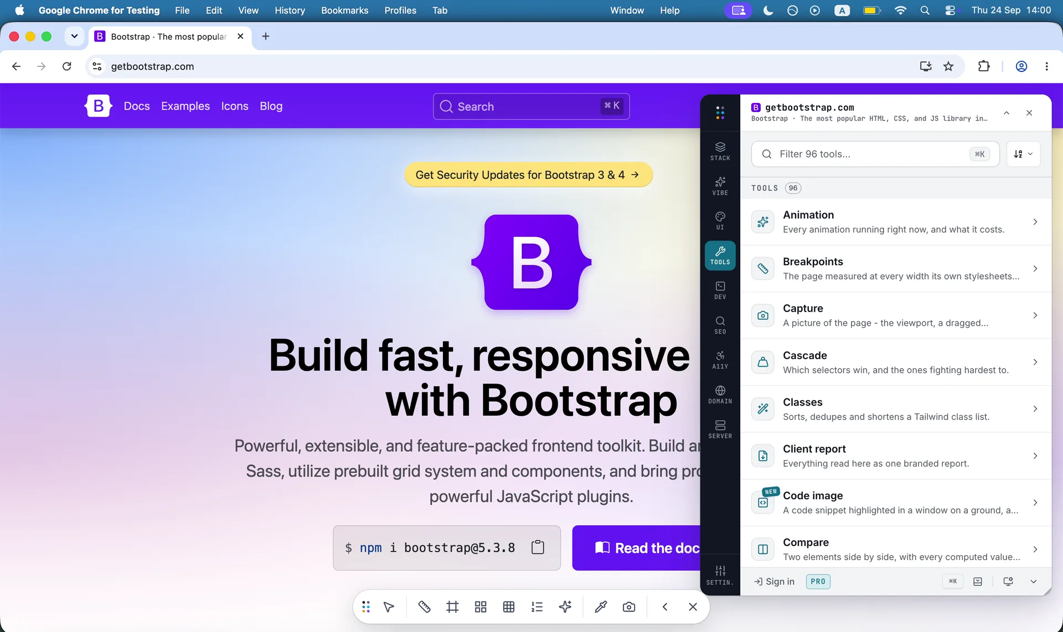The height and width of the screenshot is (632, 1063).
Task: Open the View menu in the menu bar
Action: (x=248, y=10)
